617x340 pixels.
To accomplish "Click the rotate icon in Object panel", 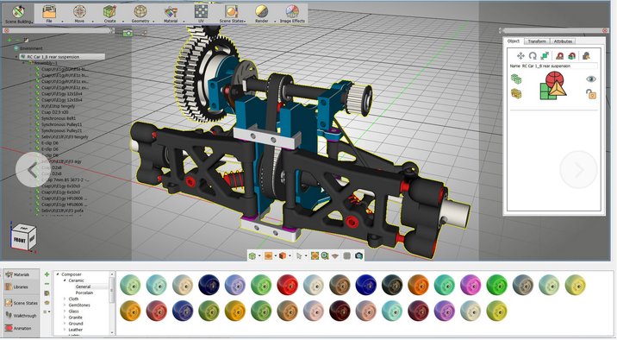I will pyautogui.click(x=533, y=55).
